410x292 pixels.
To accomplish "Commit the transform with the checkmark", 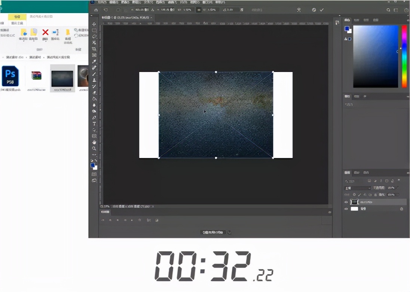I will pyautogui.click(x=322, y=10).
